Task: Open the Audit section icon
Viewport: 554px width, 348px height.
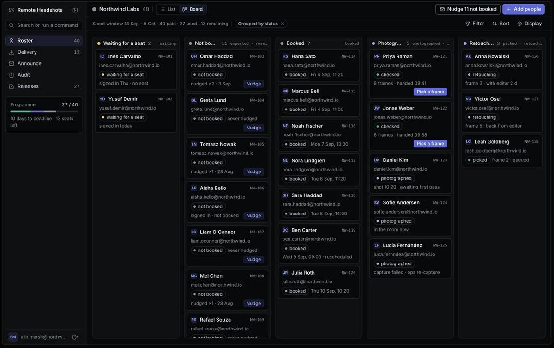Action: [12, 75]
